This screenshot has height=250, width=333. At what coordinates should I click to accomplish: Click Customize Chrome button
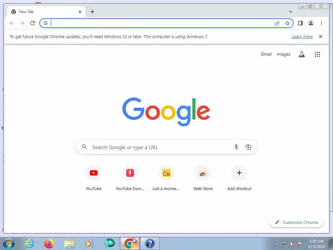coord(297,222)
